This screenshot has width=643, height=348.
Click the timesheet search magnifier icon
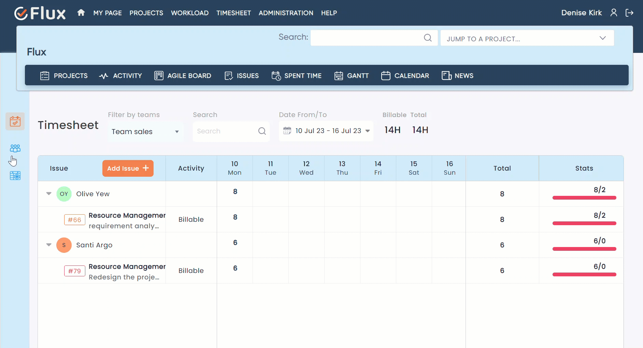click(x=262, y=131)
